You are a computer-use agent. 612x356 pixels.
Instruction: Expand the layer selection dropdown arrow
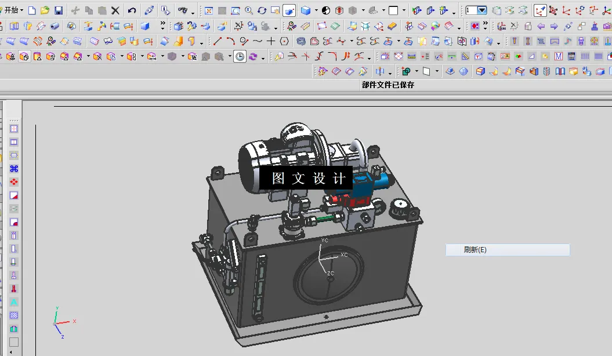[x=483, y=10]
